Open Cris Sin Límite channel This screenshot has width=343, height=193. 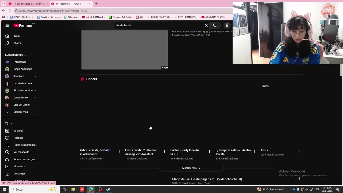click(x=21, y=105)
